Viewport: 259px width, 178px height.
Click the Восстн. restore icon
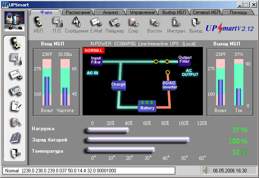point(155,25)
